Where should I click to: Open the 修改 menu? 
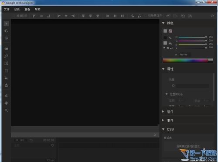(17, 9)
